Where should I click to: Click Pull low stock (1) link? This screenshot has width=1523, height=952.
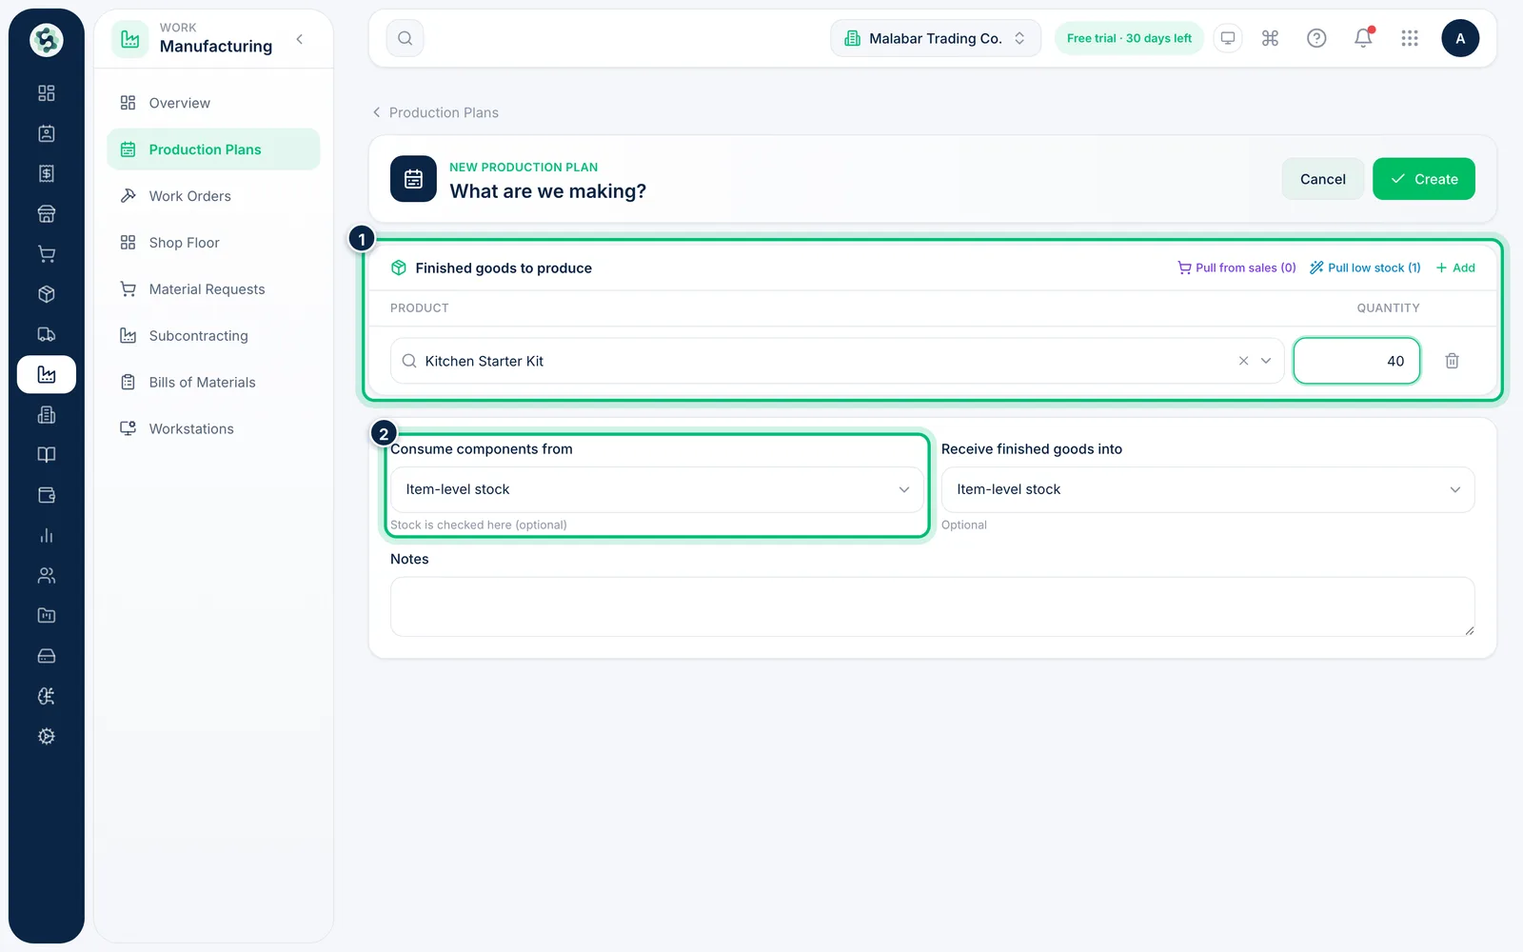pos(1365,268)
